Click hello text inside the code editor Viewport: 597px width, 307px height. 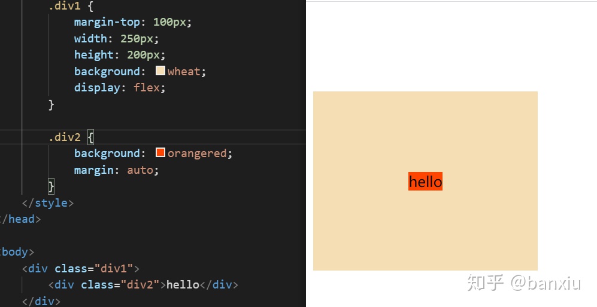[183, 284]
